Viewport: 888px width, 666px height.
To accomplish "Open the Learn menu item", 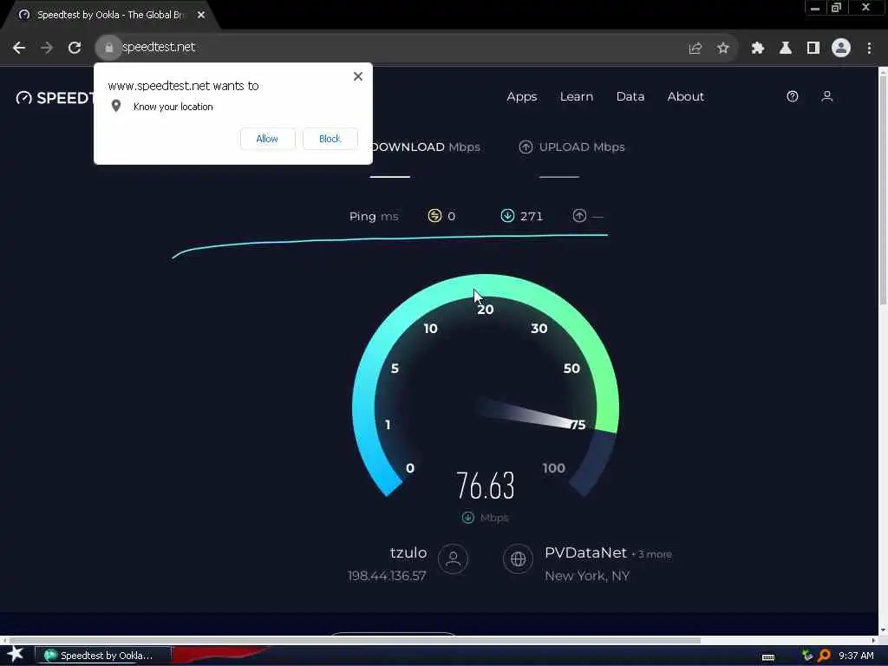I will (x=577, y=97).
